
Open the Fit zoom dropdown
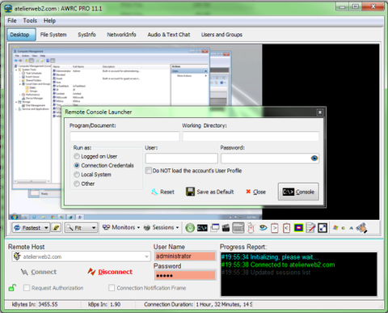[94, 228]
